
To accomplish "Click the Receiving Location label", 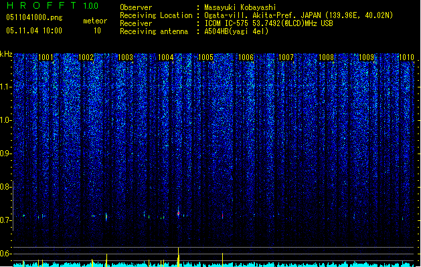I will pos(156,15).
